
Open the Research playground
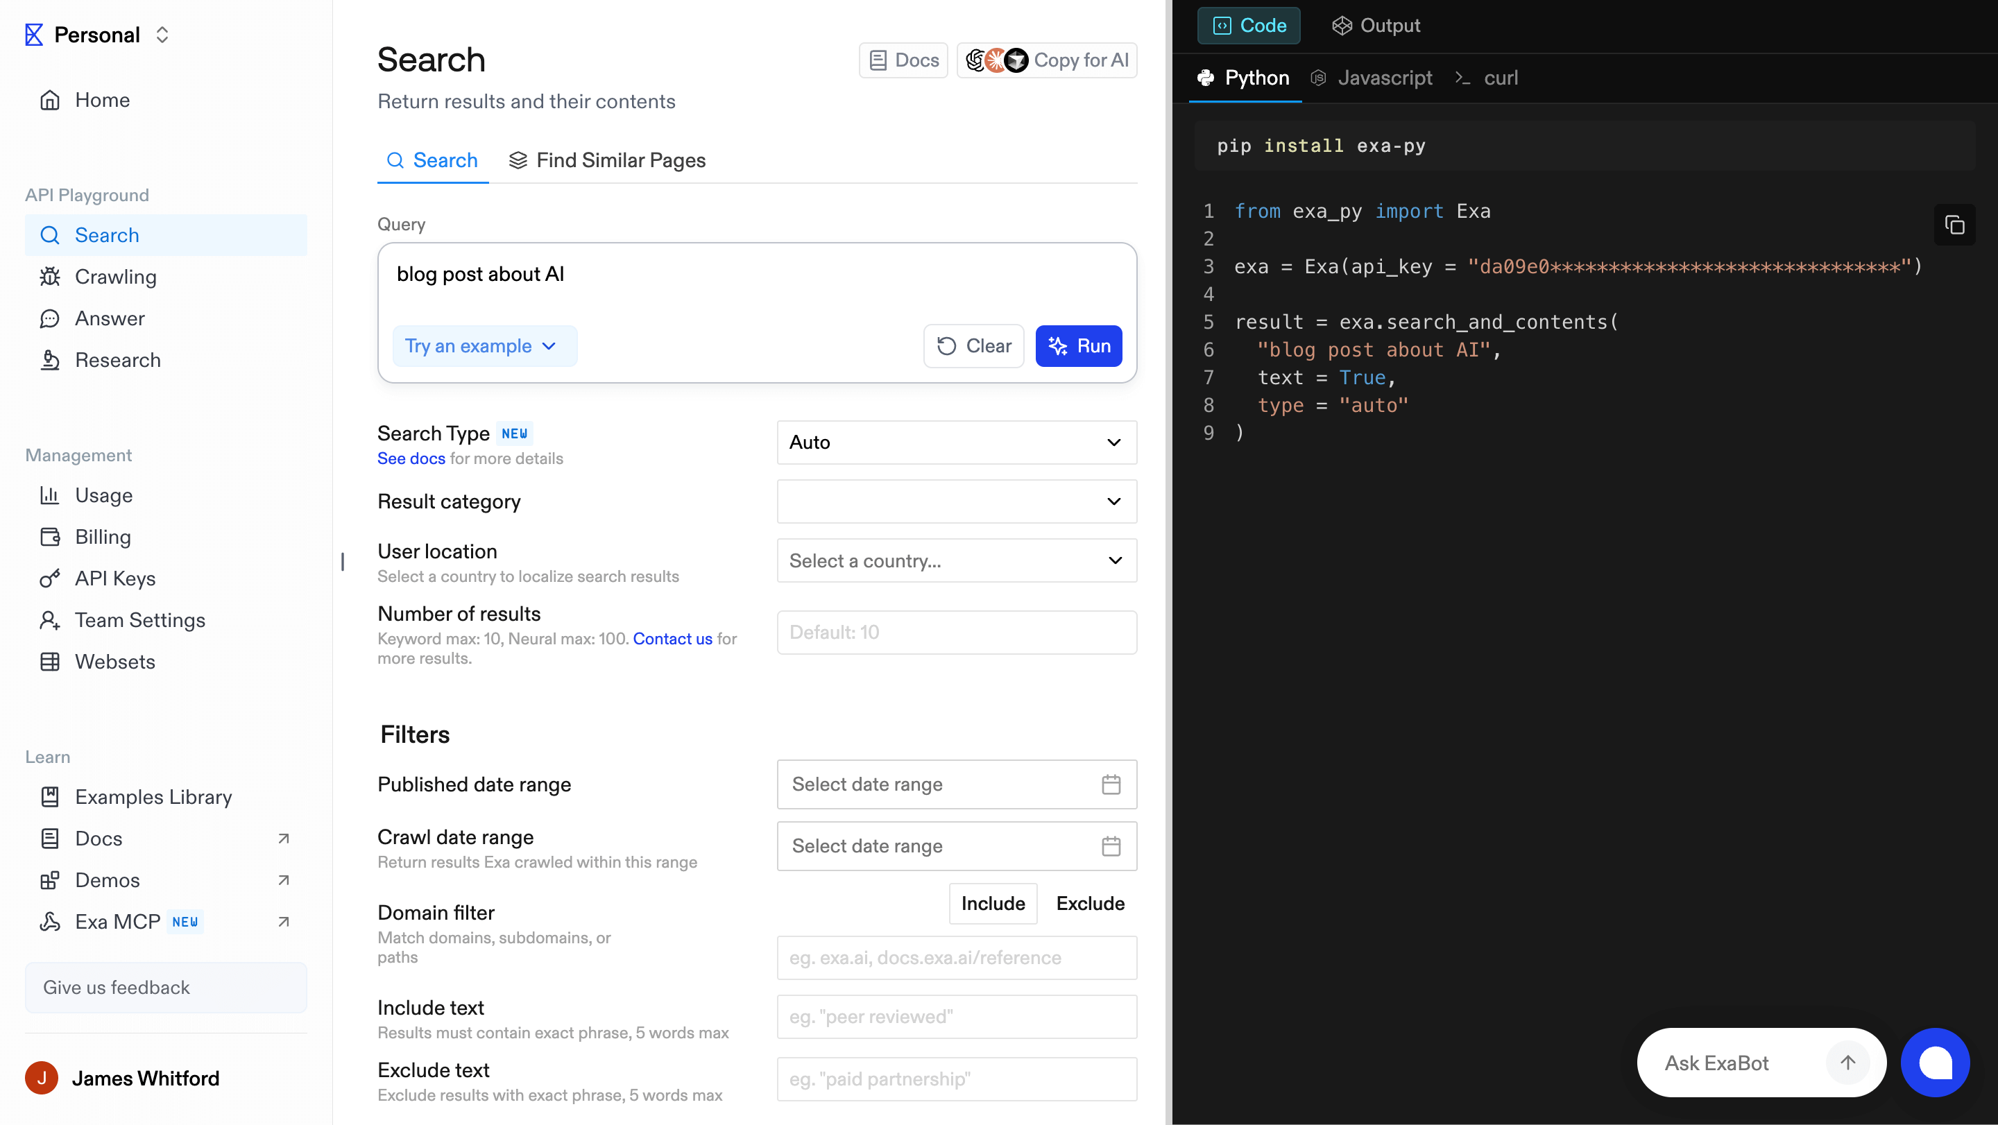coord(117,360)
